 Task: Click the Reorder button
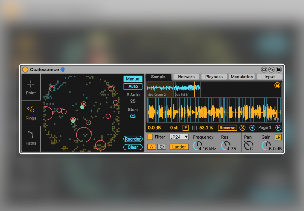133,139
